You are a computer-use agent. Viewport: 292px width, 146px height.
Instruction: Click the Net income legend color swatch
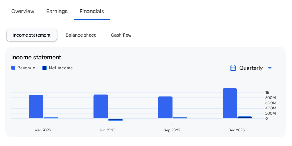coord(44,68)
